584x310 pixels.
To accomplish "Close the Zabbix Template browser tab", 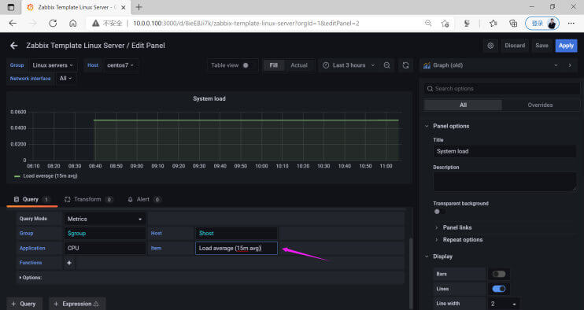I will coord(124,7).
